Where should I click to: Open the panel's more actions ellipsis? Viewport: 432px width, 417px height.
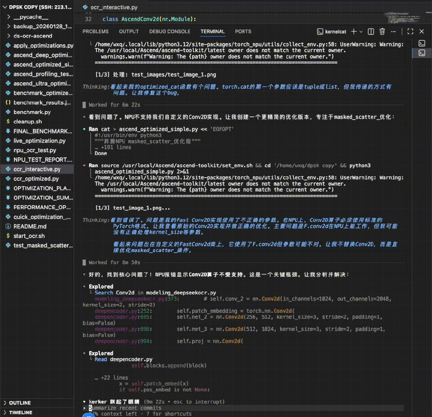(x=394, y=31)
